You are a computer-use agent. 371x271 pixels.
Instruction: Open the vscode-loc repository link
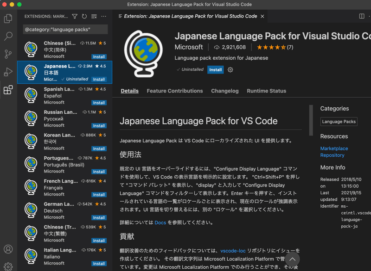click(233, 251)
